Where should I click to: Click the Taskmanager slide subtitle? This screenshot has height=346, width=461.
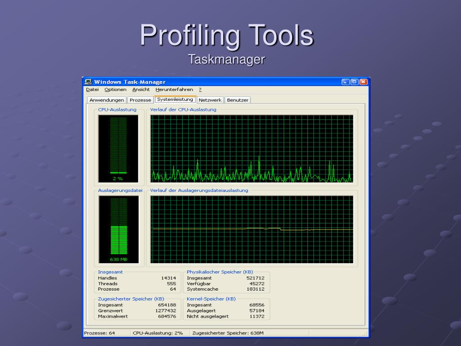coord(226,59)
